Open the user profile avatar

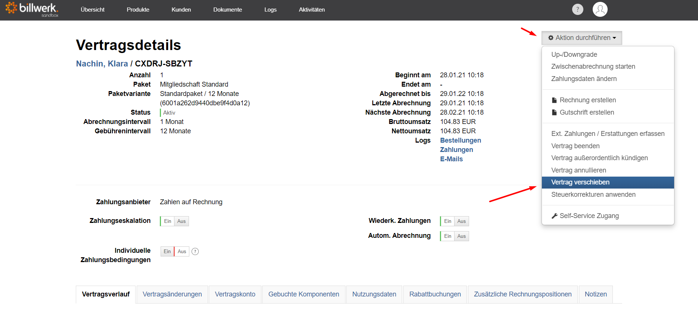(x=600, y=9)
